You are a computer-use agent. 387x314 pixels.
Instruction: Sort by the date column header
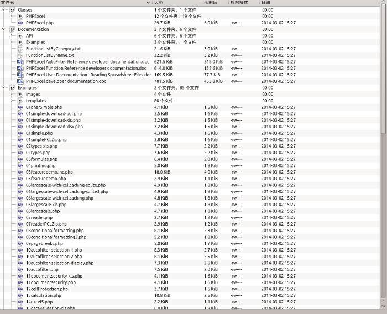(x=319, y=2)
